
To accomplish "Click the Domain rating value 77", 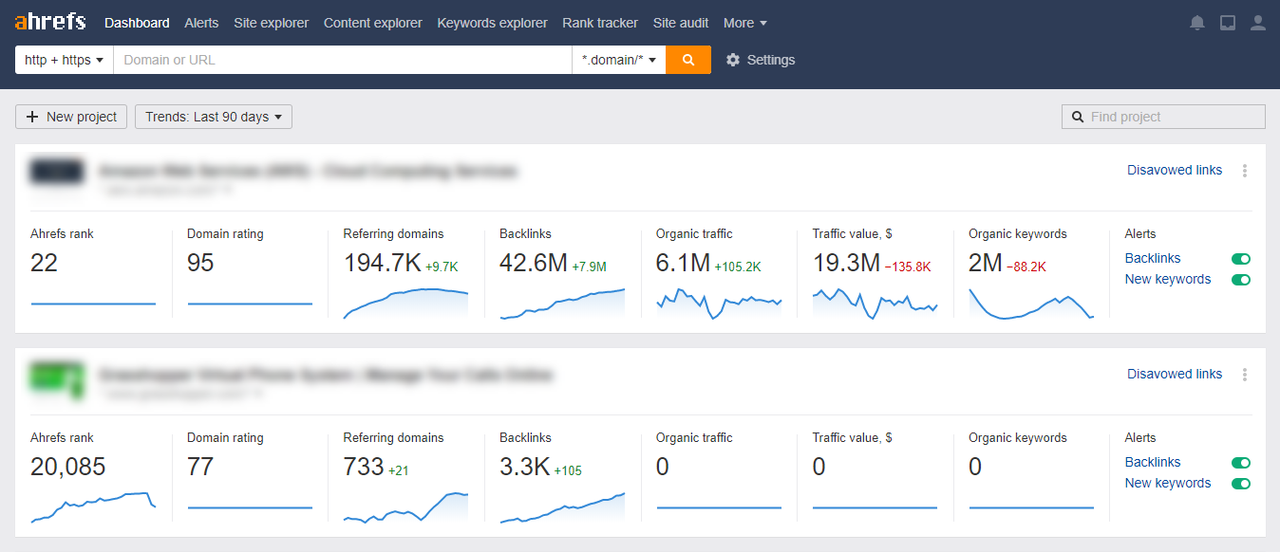I will [x=200, y=468].
